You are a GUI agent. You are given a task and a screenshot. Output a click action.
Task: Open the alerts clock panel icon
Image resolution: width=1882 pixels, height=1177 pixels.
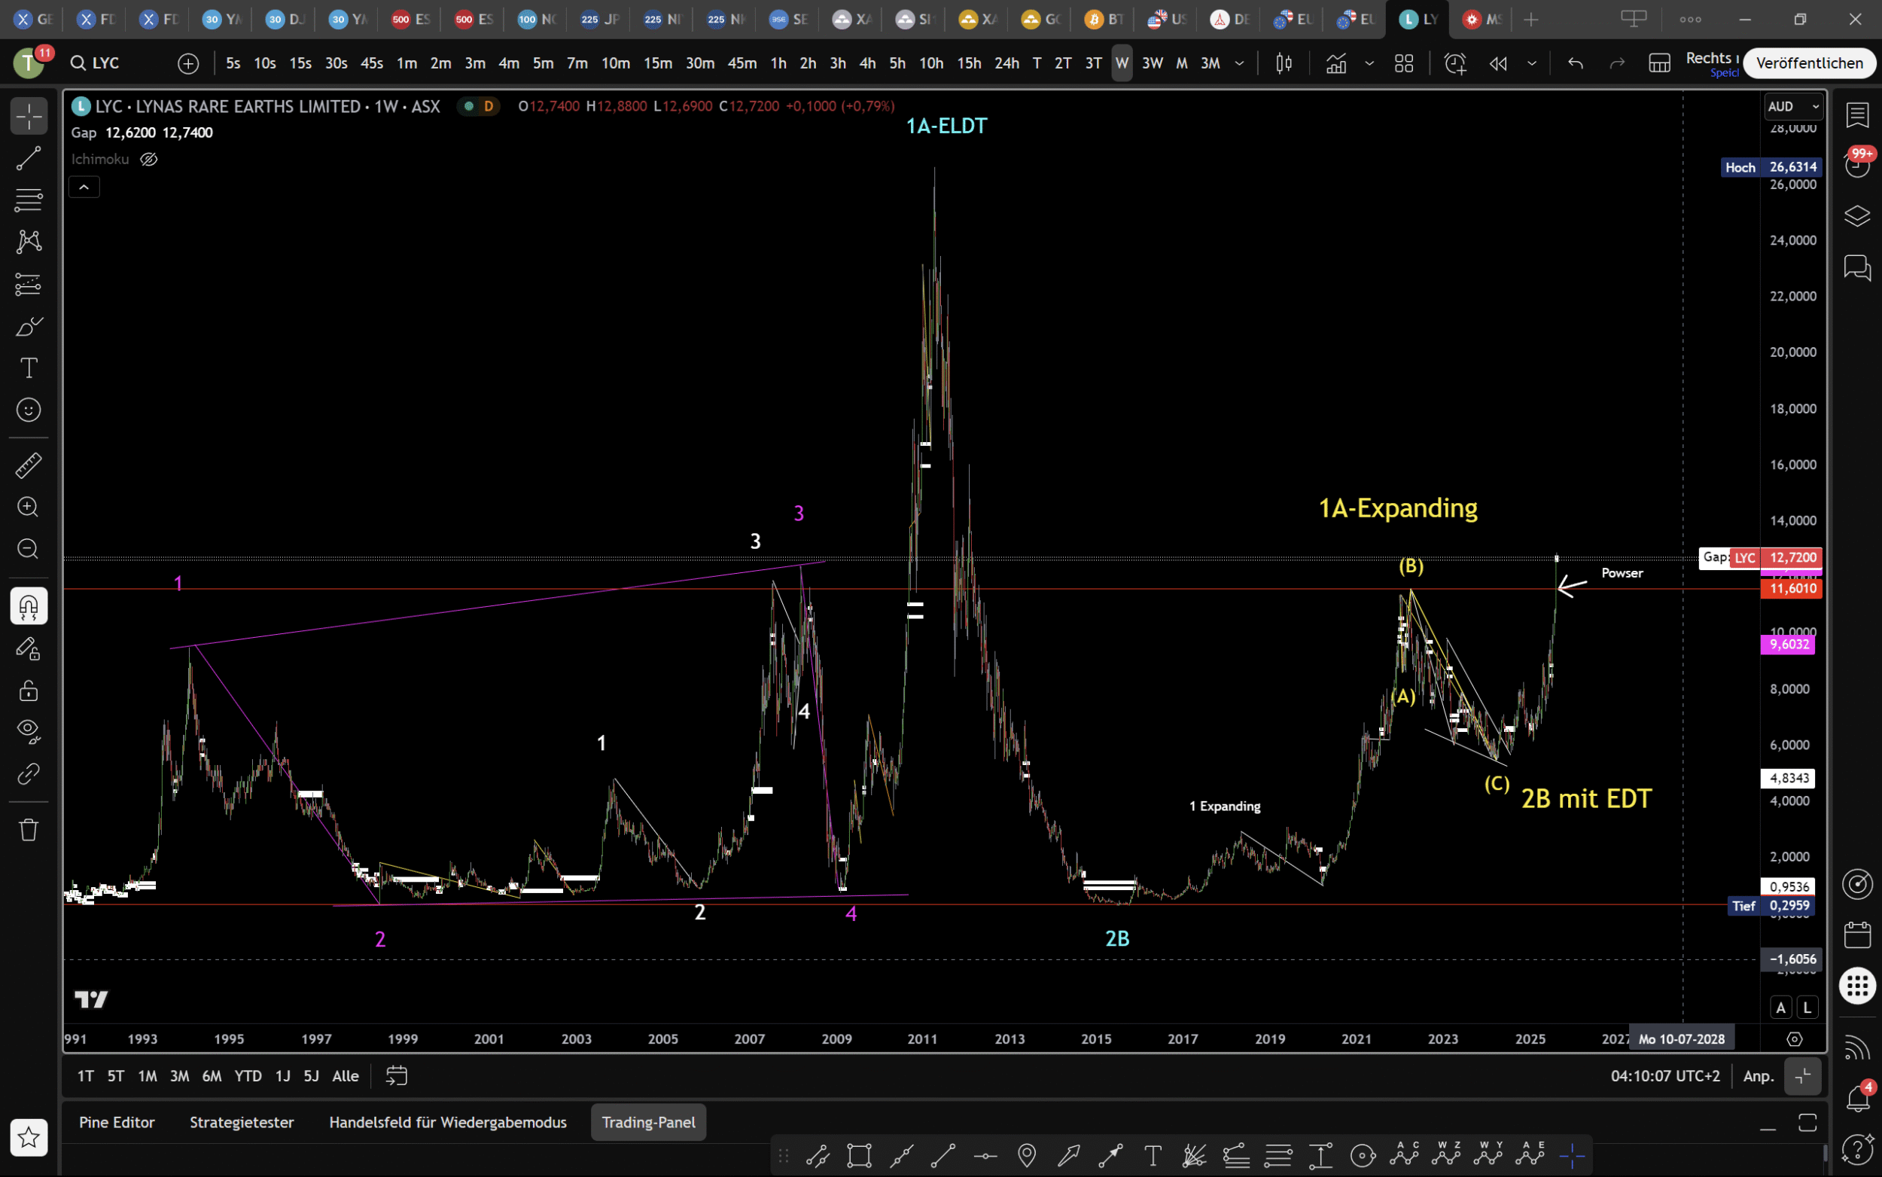(1857, 166)
